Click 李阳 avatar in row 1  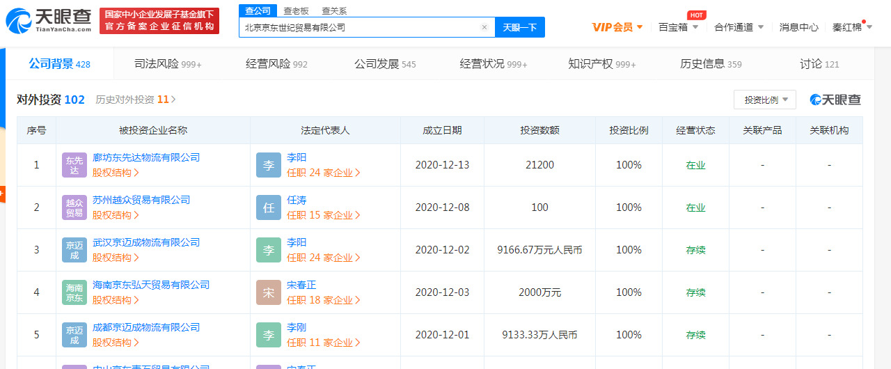pyautogui.click(x=269, y=165)
